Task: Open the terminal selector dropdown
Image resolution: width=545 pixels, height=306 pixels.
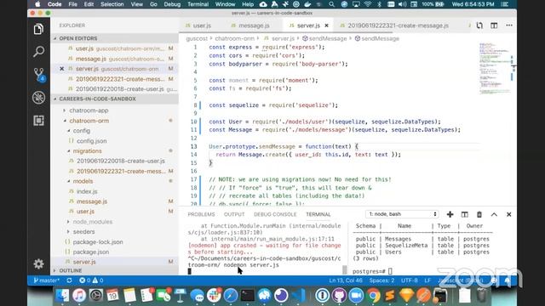Action: coord(402,214)
